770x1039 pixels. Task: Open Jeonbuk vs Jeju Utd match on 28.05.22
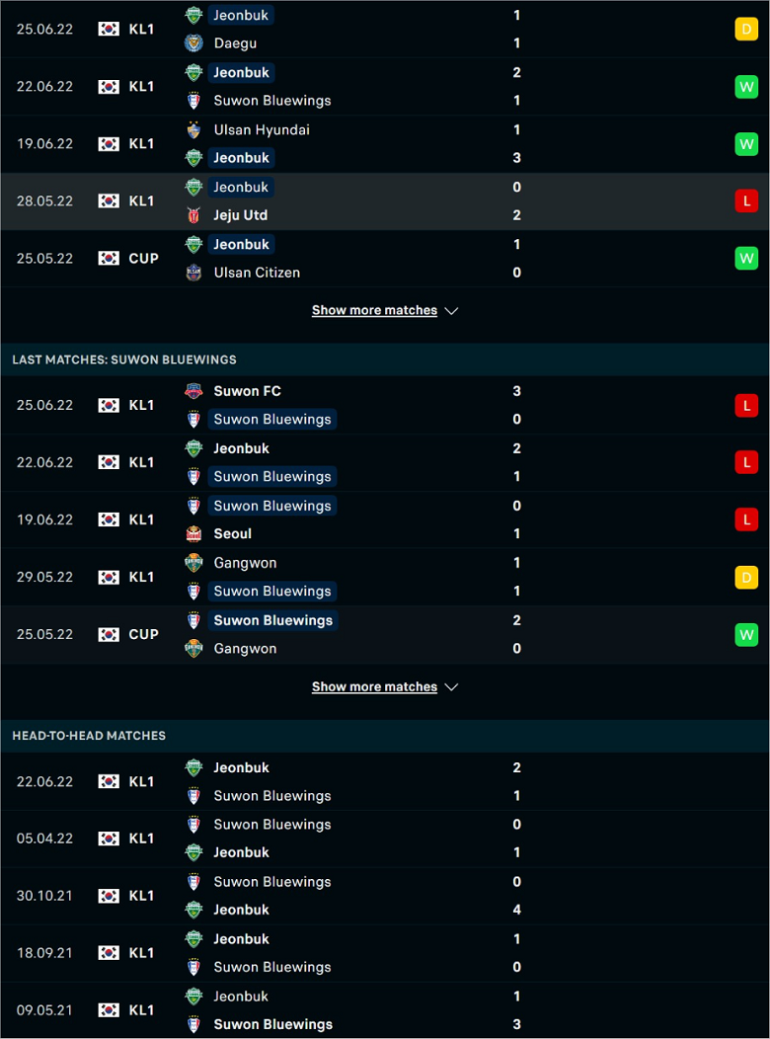[385, 201]
